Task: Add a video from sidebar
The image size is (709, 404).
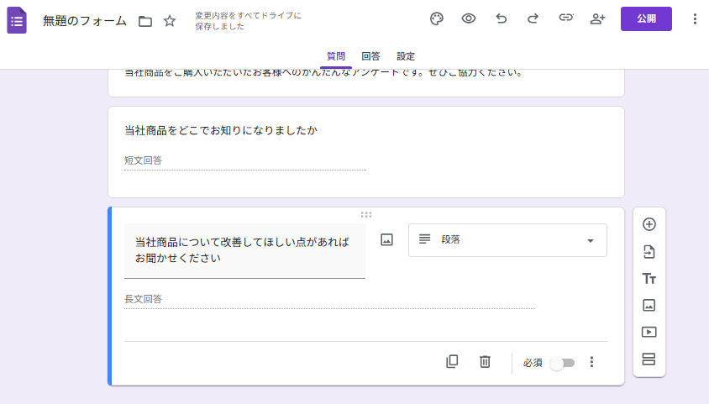Action: (649, 332)
